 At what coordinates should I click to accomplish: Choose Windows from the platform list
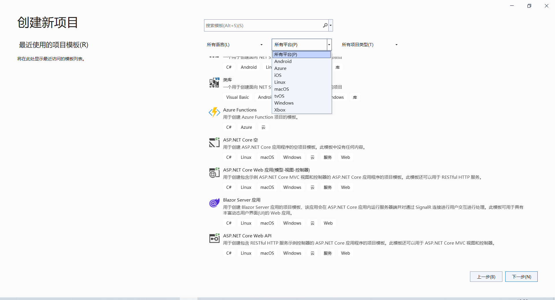click(301, 103)
